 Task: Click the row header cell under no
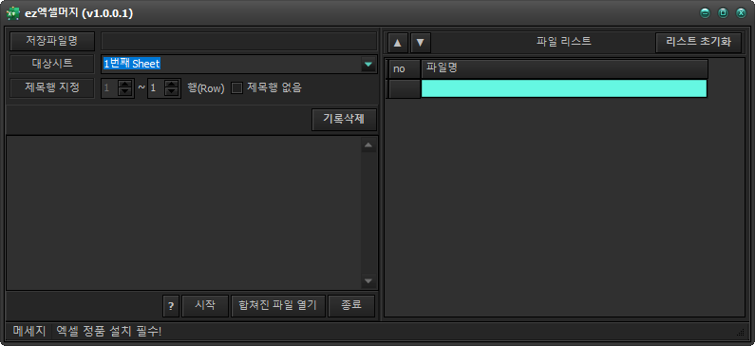[x=405, y=88]
